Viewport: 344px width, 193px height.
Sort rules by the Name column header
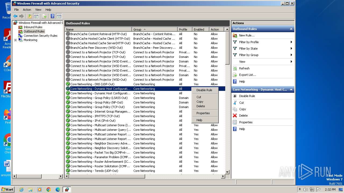(x=98, y=29)
